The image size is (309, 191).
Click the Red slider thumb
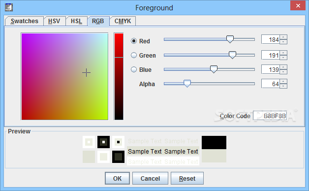pos(230,39)
